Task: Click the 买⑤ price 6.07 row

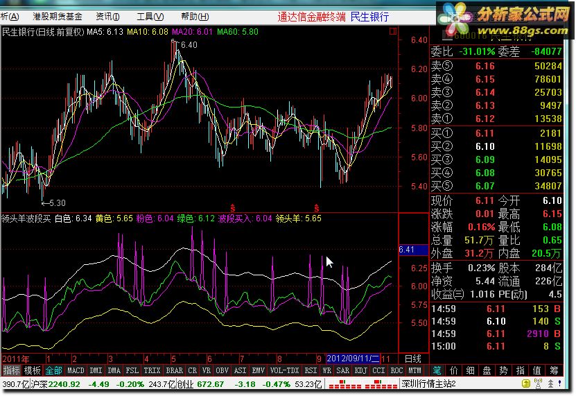Action: tap(496, 186)
